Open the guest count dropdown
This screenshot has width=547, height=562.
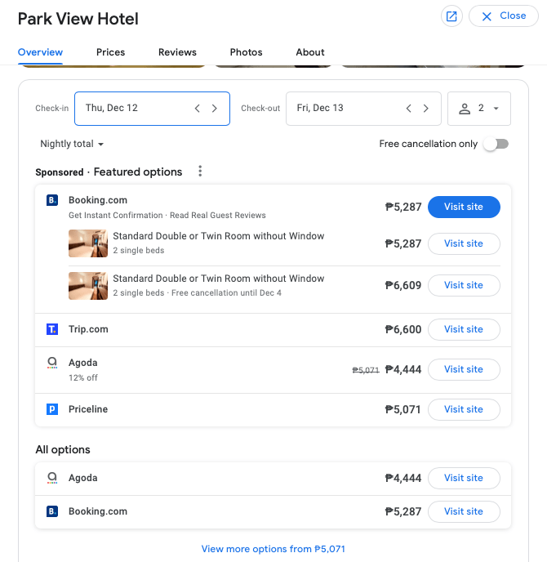pos(479,109)
